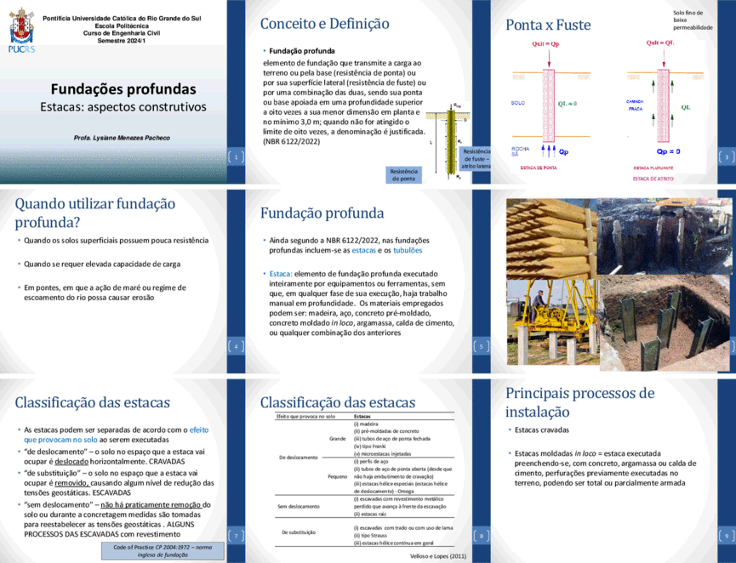Click the slide number 1 badge

[236, 156]
